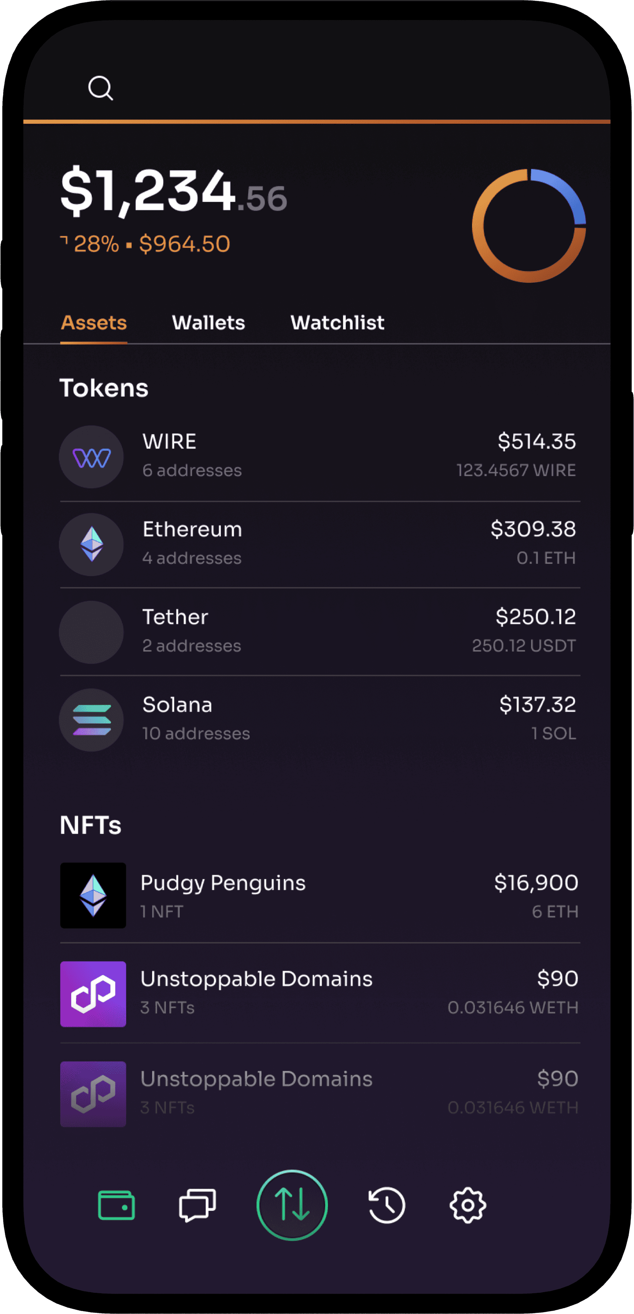Tap the 28% gain $964.50 text

145,244
